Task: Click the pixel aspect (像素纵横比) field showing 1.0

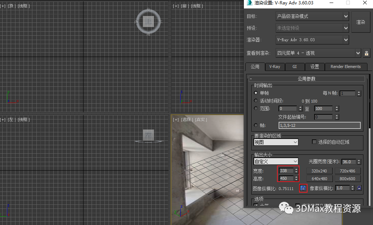Action: click(x=343, y=188)
